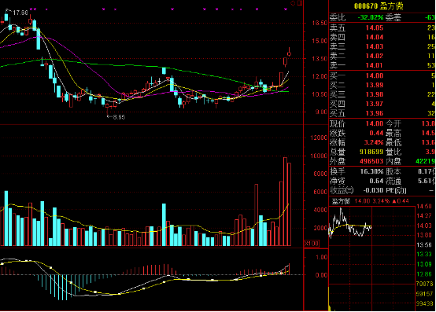436x312 pixels.
Task: Click the rightmost magenta info marker above the candles
Action: coord(286,9)
